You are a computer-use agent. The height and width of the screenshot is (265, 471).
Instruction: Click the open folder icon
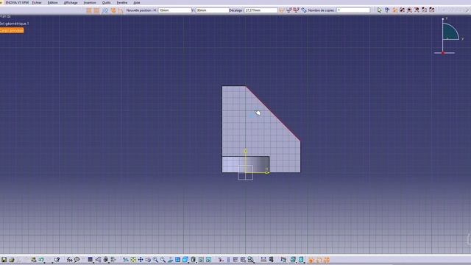(x=12, y=260)
